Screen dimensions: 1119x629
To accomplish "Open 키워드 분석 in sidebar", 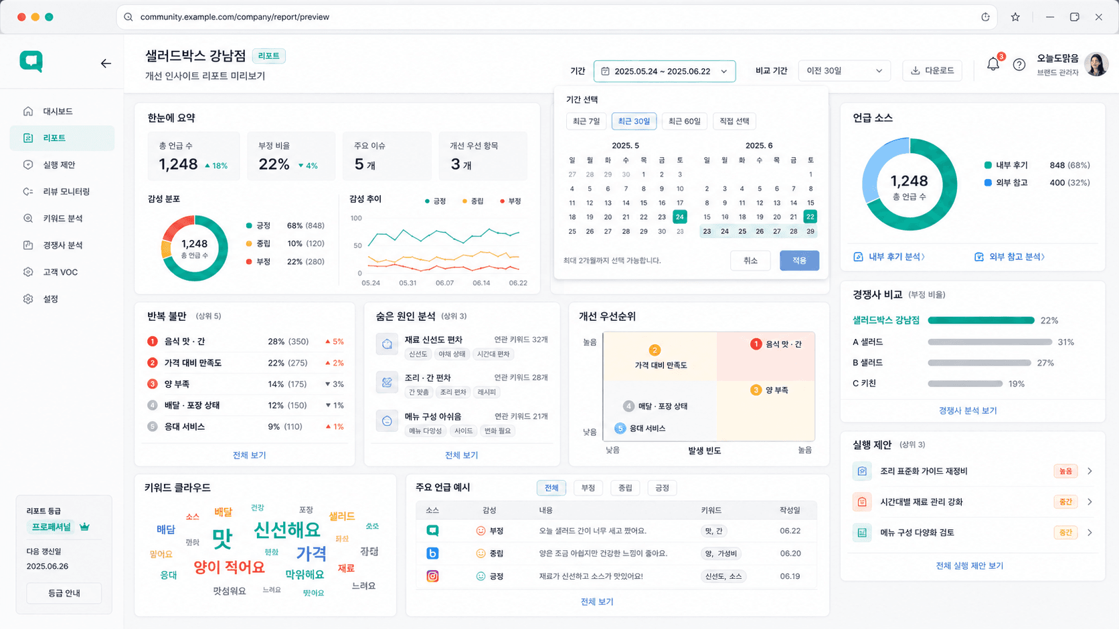I will click(x=62, y=218).
